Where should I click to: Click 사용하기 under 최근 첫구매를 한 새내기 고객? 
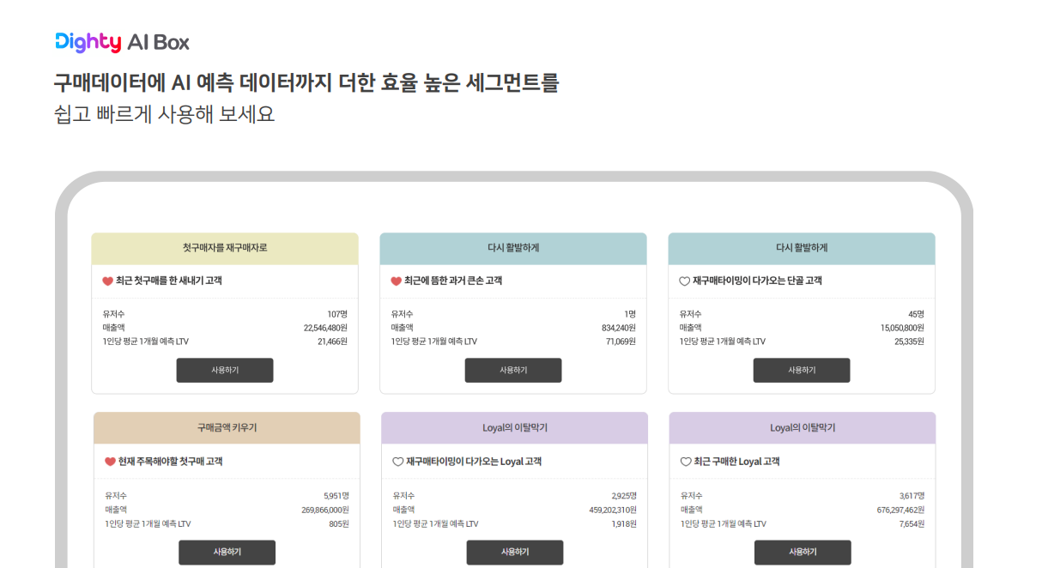[225, 371]
